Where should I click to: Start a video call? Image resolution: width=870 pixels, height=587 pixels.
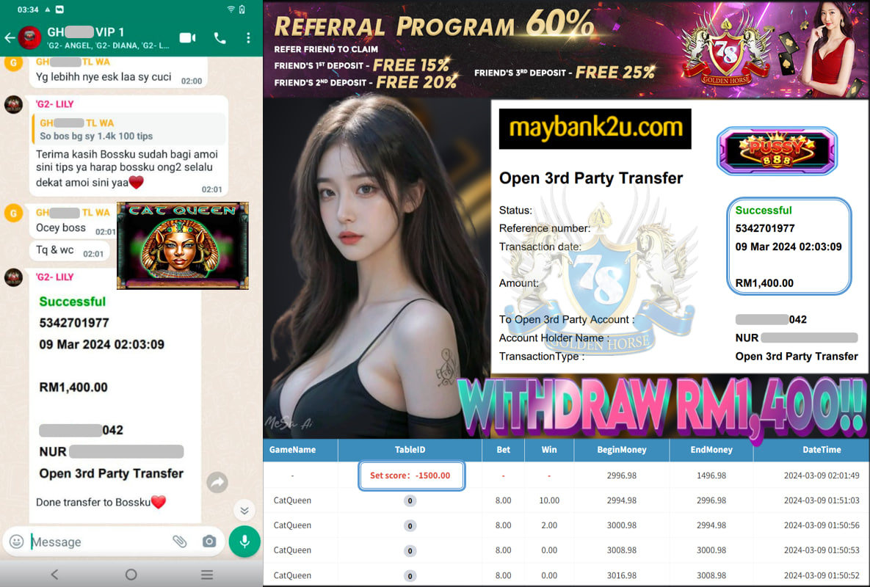click(x=187, y=37)
